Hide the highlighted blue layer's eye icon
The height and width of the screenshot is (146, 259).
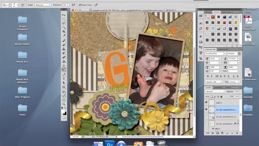coord(206,109)
